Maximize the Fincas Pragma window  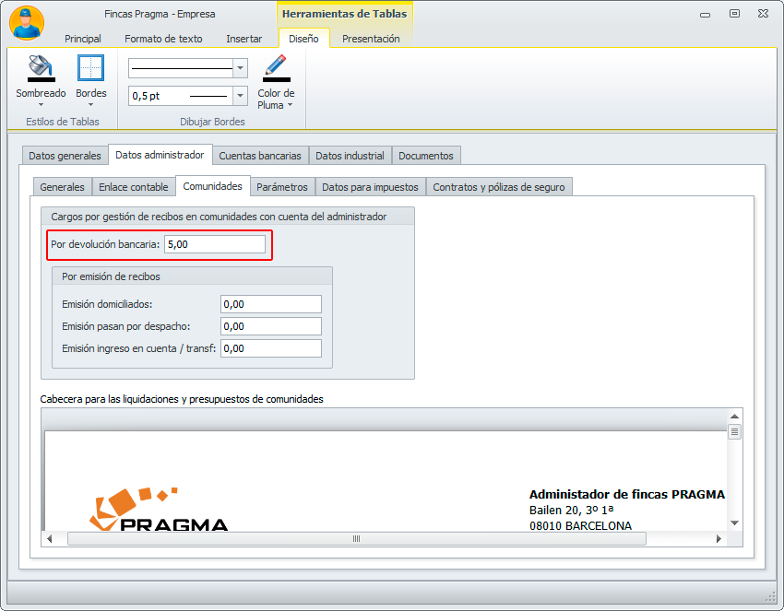point(734,14)
